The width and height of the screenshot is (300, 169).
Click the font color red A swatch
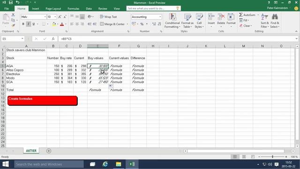[x=62, y=24]
